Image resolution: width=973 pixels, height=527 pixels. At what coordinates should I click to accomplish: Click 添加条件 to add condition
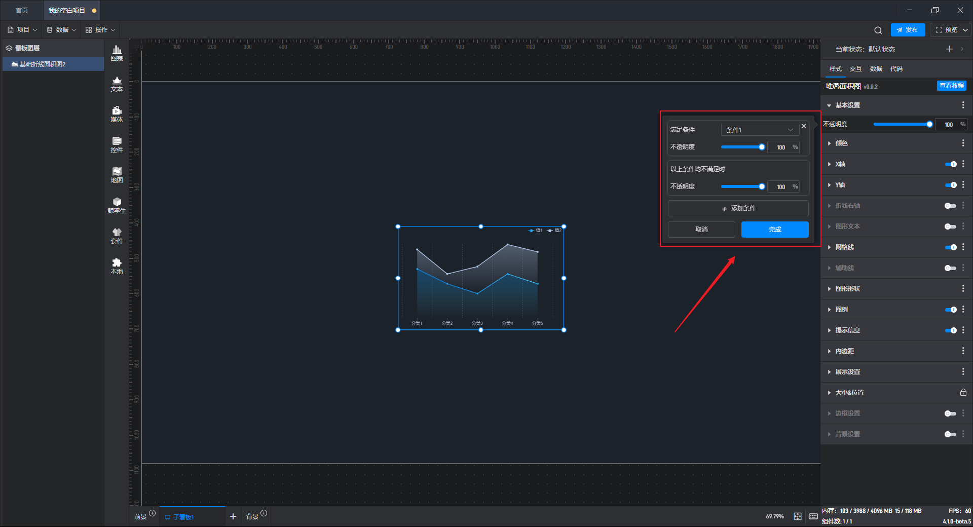point(738,208)
